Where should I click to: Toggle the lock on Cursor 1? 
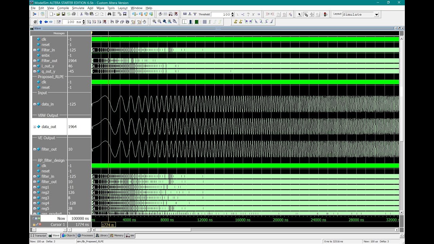pyautogui.click(x=34, y=224)
